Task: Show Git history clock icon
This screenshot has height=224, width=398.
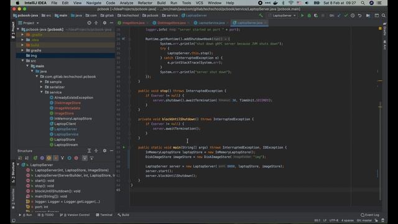Action: tap(353, 16)
